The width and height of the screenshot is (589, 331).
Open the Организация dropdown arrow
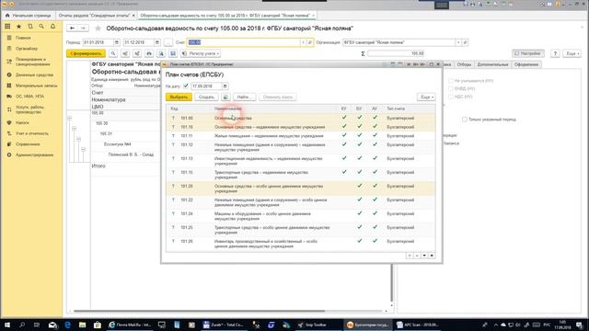click(458, 42)
